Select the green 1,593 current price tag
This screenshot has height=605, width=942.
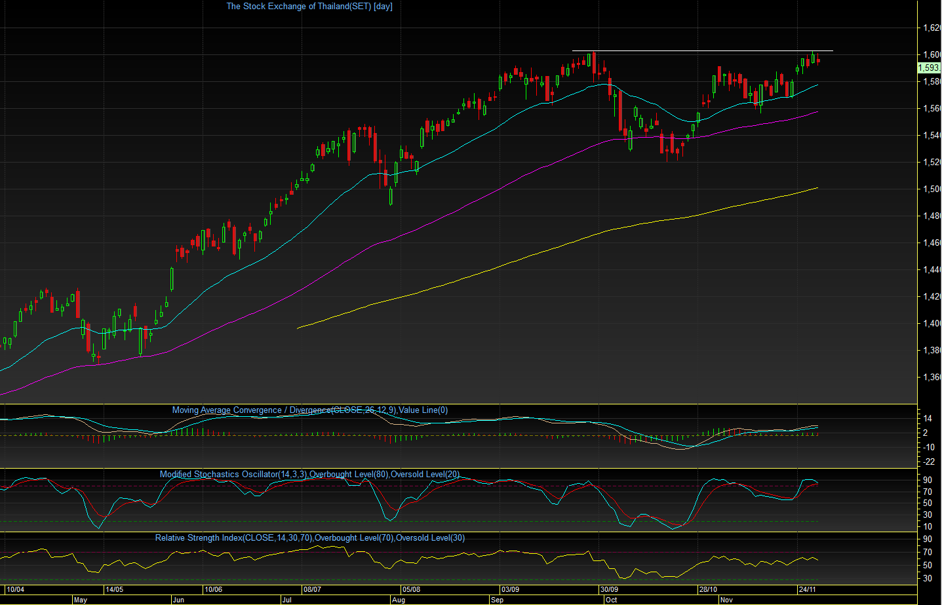click(x=930, y=68)
